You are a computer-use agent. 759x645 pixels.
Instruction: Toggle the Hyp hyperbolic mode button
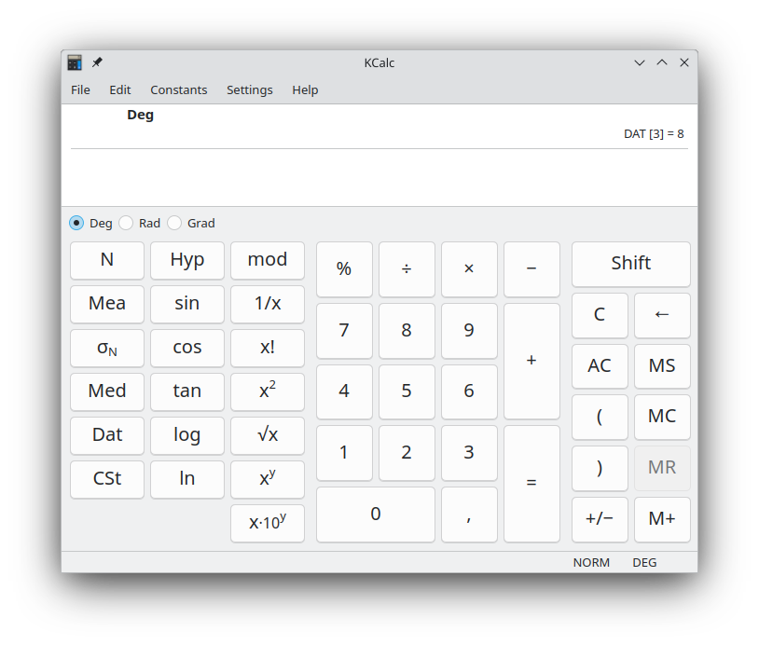[x=187, y=260]
